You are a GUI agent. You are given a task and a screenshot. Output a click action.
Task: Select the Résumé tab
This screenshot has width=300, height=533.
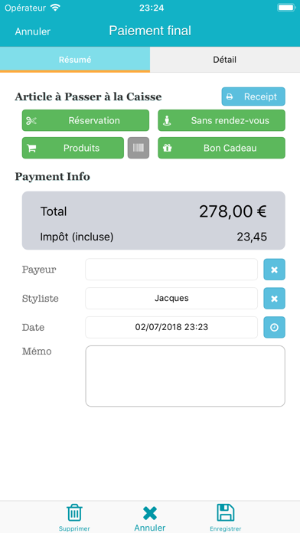pos(75,60)
